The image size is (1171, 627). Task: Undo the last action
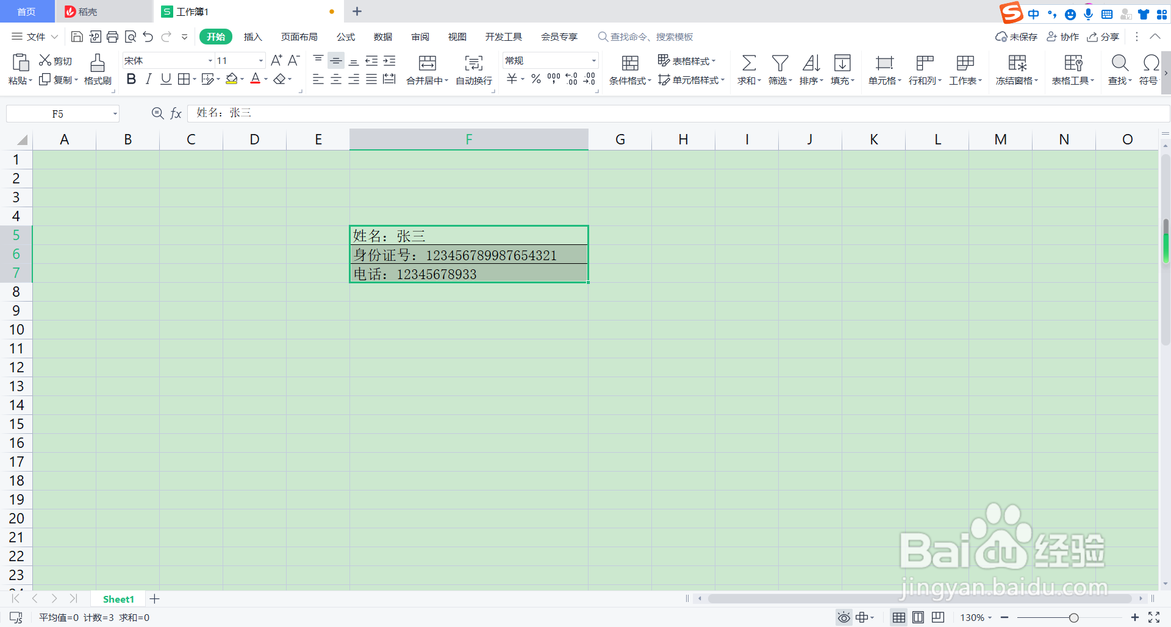pos(148,37)
